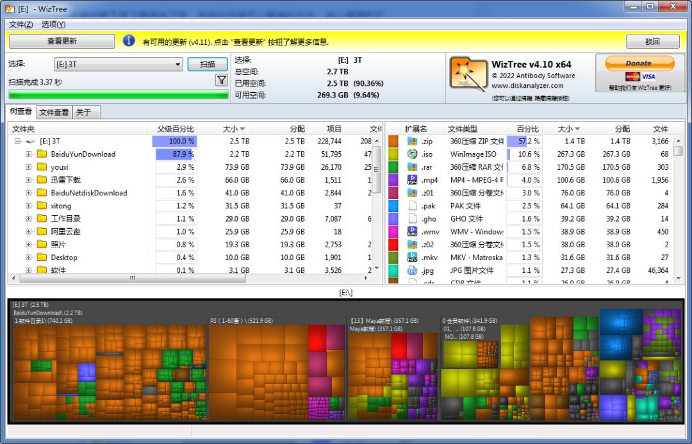Open the 选项(Y) menu
This screenshot has height=444, width=692.
pyautogui.click(x=53, y=24)
